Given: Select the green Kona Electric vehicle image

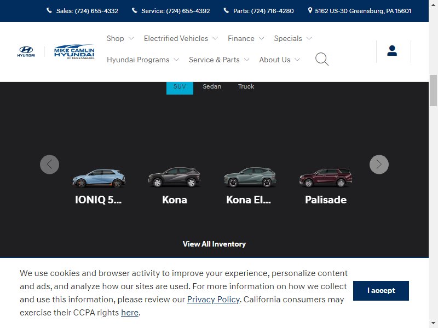Looking at the screenshot, I should pos(250,177).
